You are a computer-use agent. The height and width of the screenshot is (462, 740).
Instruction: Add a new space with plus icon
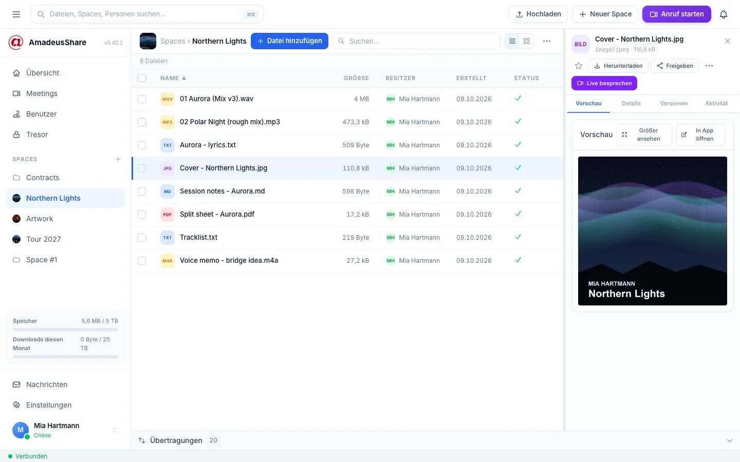click(x=118, y=159)
